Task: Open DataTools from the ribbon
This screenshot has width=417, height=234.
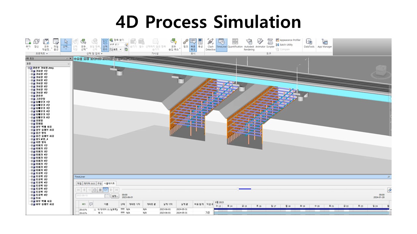Action: [x=309, y=44]
